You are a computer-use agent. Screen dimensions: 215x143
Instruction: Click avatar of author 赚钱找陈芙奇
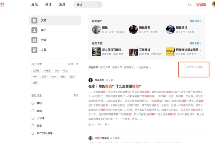pyautogui.click(x=91, y=138)
